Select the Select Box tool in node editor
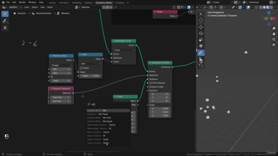The image size is (278, 156). (x=5, y=14)
